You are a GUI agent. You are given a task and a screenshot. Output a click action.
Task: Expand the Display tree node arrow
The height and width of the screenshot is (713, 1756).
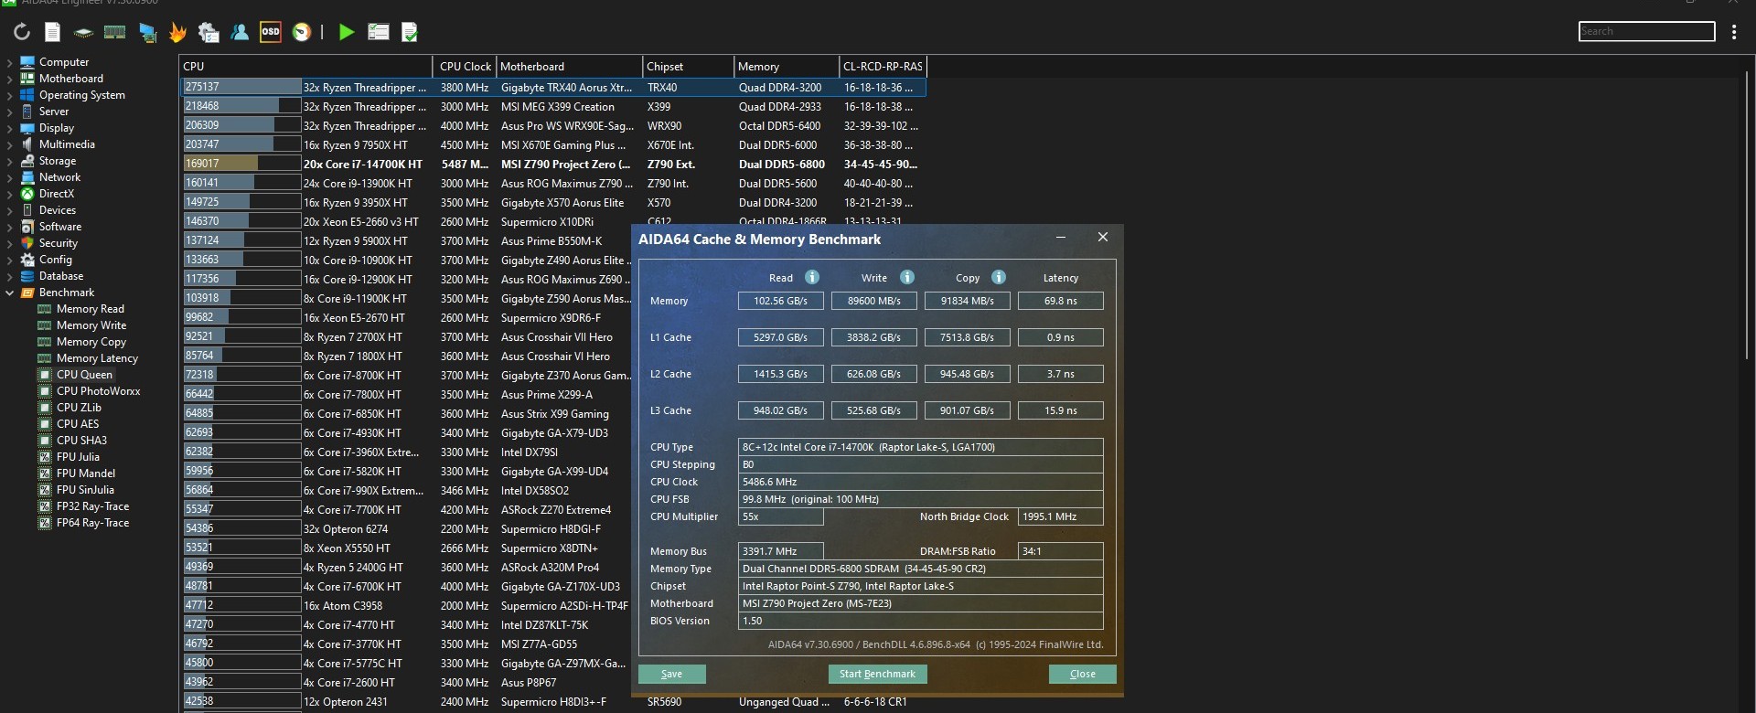[10, 128]
